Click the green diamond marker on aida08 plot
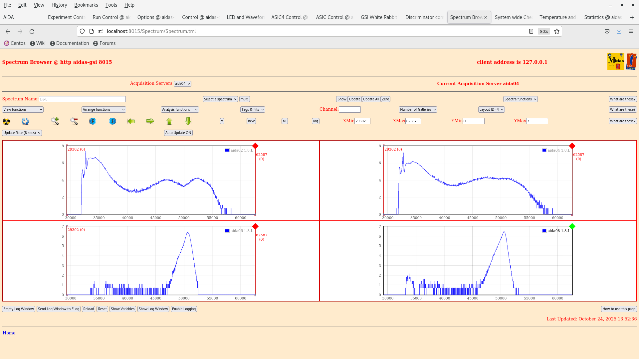The width and height of the screenshot is (639, 359). coord(572,226)
